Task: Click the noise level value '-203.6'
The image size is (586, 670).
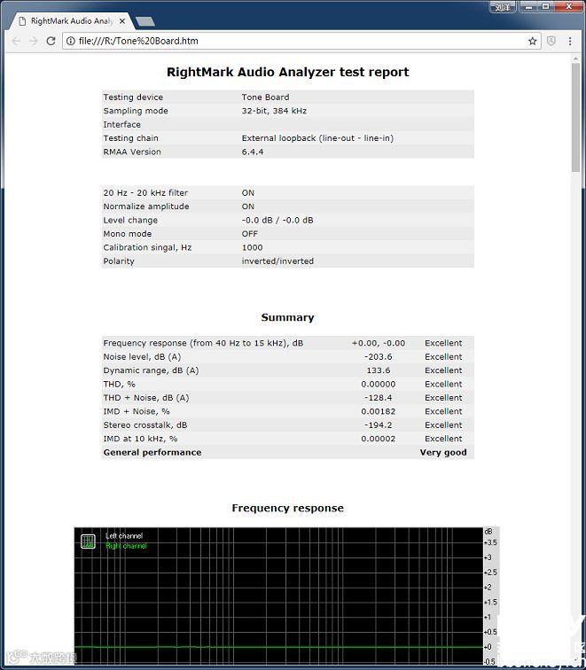Action: (379, 357)
